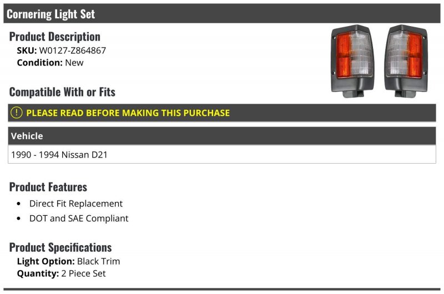Click the Product Features heading
This screenshot has width=444, height=294.
click(48, 187)
